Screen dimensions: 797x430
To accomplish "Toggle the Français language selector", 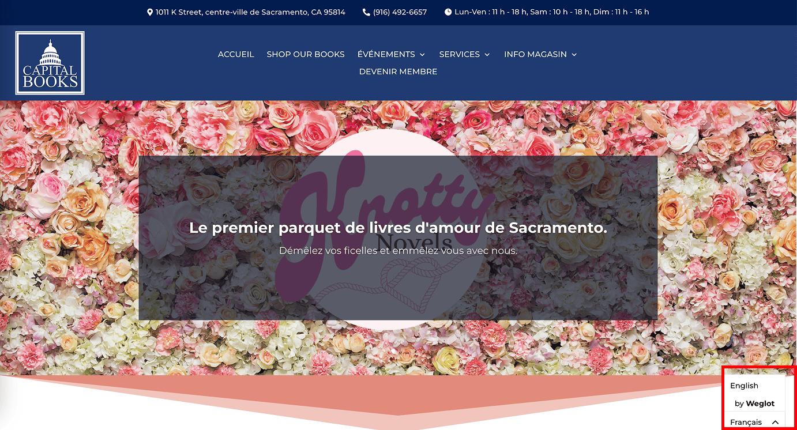I will (x=754, y=422).
